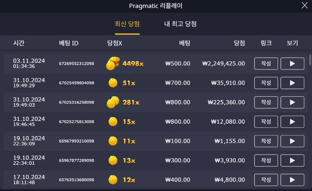Create link (작성) for ₩225,360.00 win

coord(266,102)
